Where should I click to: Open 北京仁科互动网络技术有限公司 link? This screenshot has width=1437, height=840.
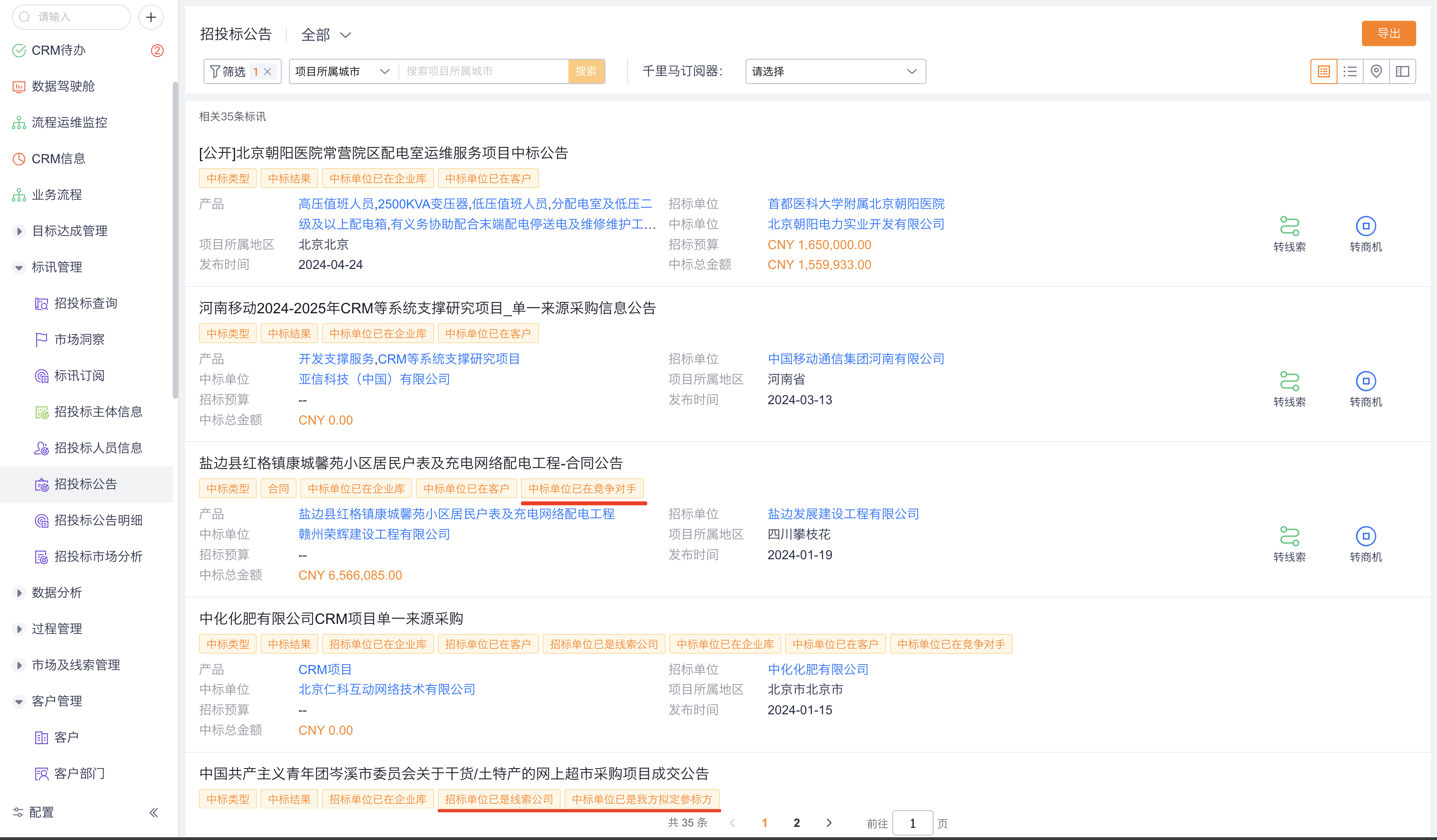[387, 689]
